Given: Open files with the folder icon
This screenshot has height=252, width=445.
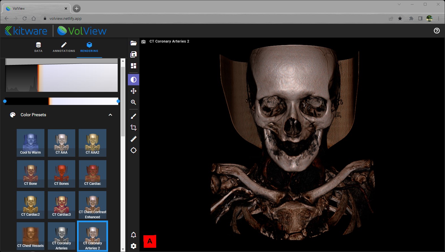Looking at the screenshot, I should click(134, 43).
